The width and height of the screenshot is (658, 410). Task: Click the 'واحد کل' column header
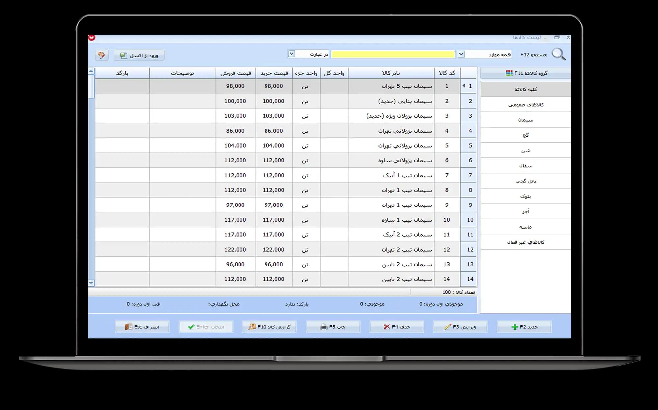pos(334,73)
